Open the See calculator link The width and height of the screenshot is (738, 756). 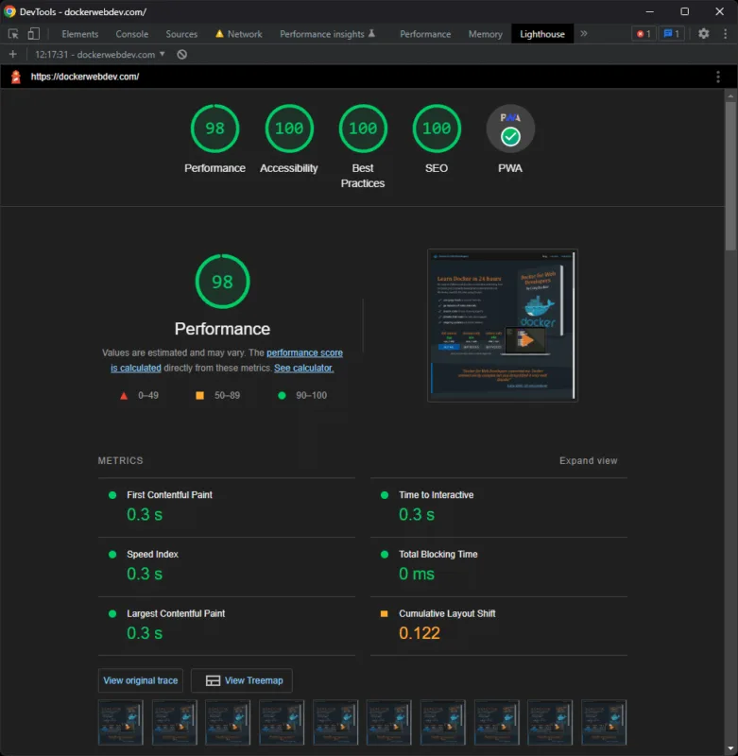pos(303,368)
